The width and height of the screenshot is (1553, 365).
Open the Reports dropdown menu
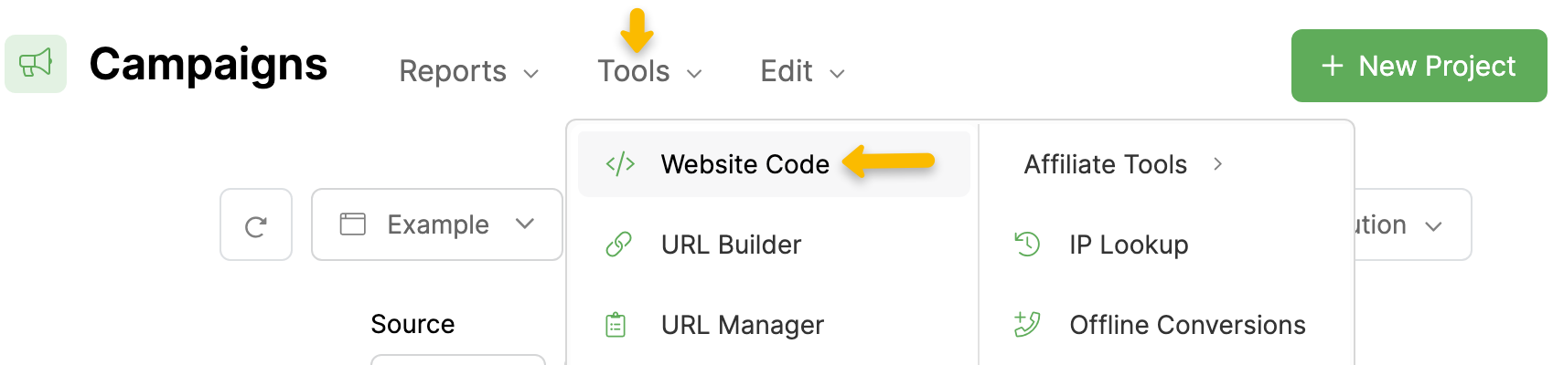[468, 71]
